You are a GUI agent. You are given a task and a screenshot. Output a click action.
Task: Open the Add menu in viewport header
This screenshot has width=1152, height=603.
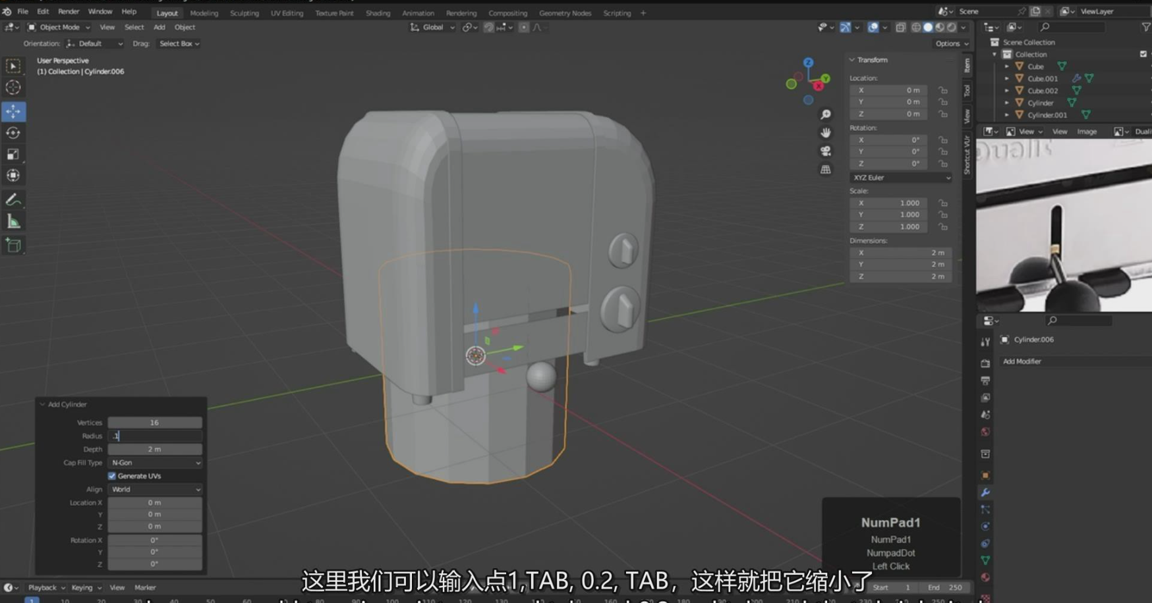pyautogui.click(x=159, y=27)
